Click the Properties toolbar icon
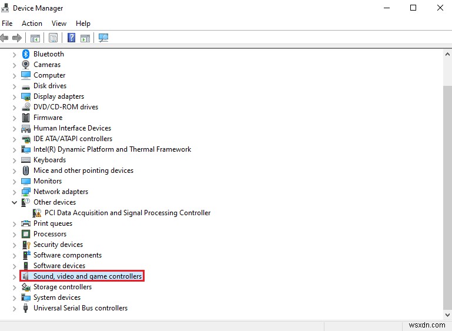Image resolution: width=452 pixels, height=331 pixels. [53, 38]
